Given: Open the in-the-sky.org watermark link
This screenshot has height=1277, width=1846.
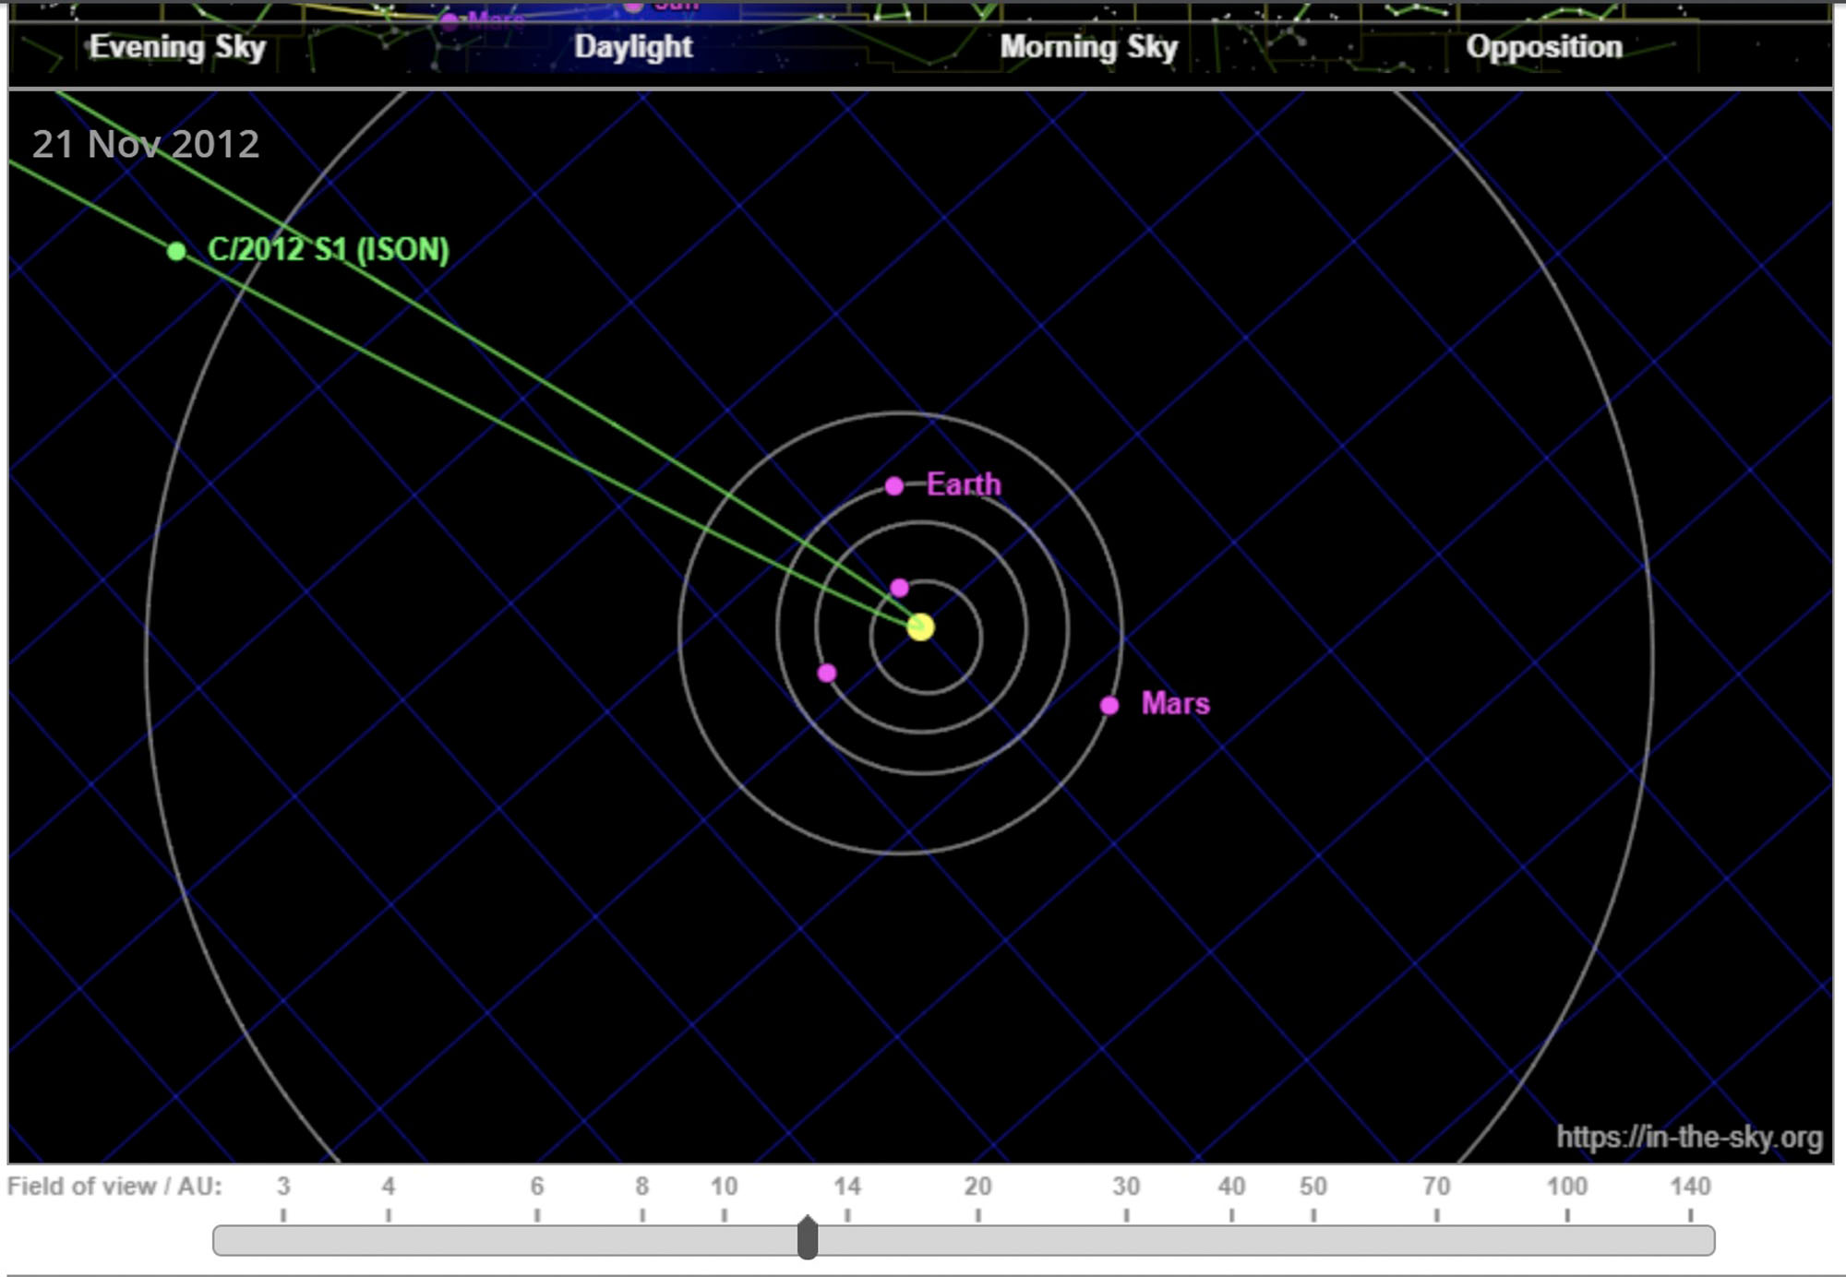Looking at the screenshot, I should (x=1688, y=1137).
